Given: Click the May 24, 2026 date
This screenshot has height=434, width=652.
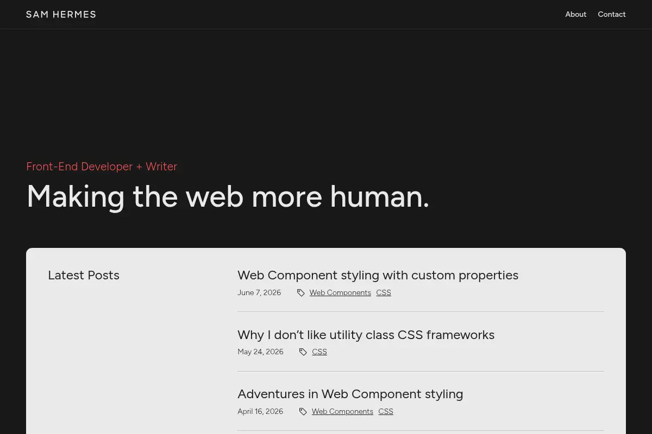Looking at the screenshot, I should click(x=260, y=352).
